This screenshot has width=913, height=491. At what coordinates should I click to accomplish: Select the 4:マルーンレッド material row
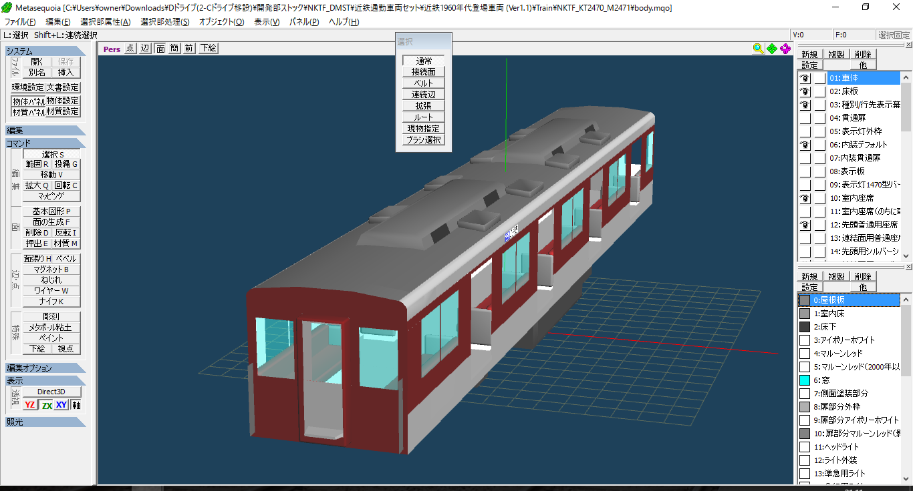point(850,353)
